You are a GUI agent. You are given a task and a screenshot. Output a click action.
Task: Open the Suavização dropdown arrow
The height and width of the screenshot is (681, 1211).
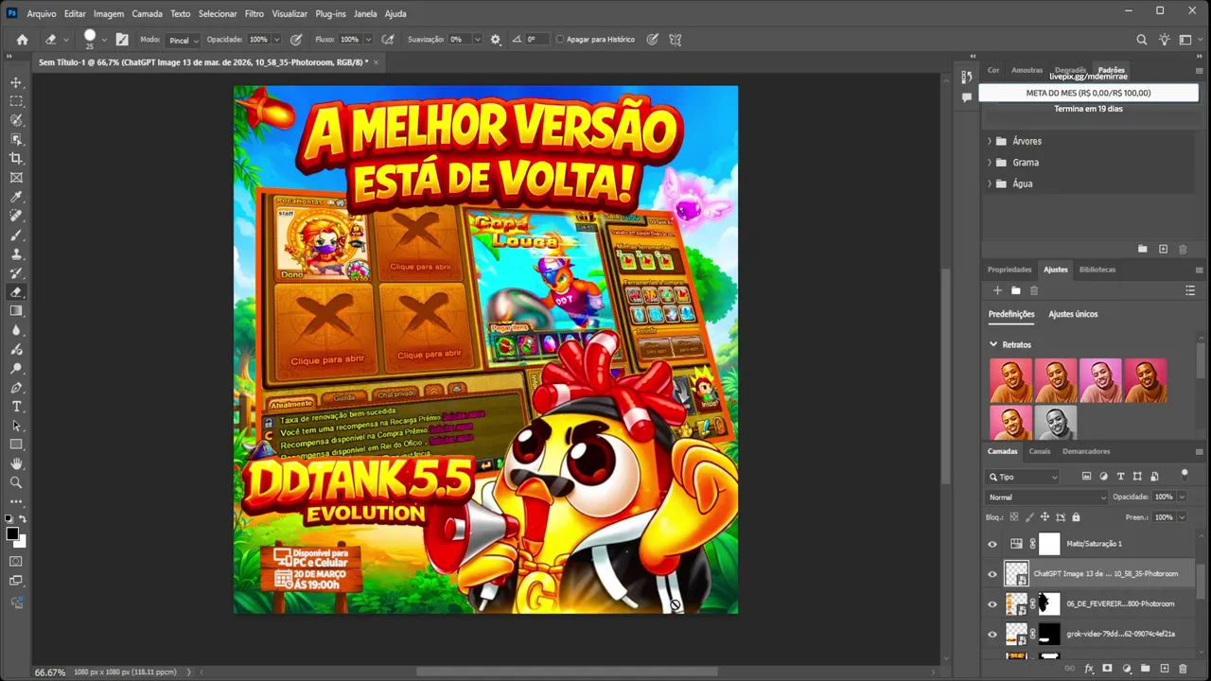(477, 40)
